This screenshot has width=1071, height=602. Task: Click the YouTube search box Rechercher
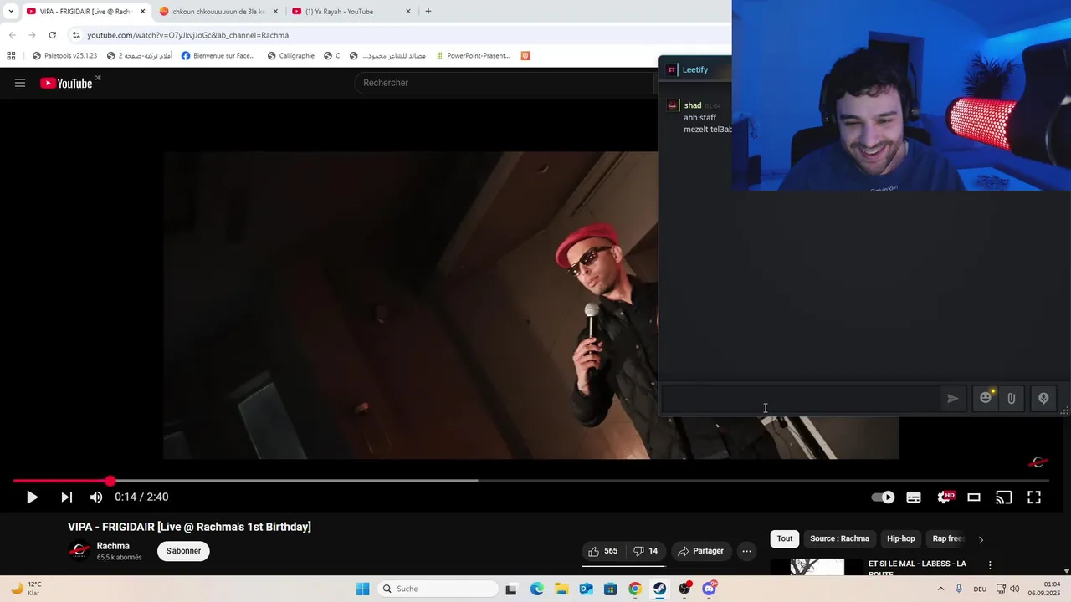[504, 83]
